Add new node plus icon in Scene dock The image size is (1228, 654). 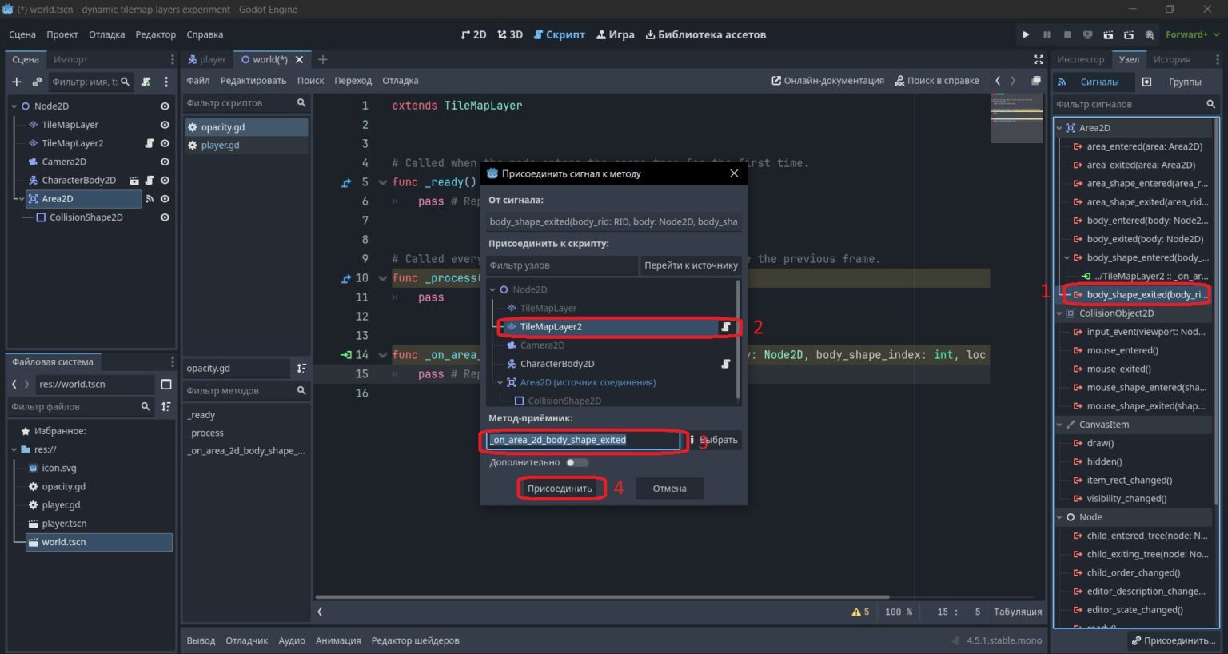click(x=17, y=82)
